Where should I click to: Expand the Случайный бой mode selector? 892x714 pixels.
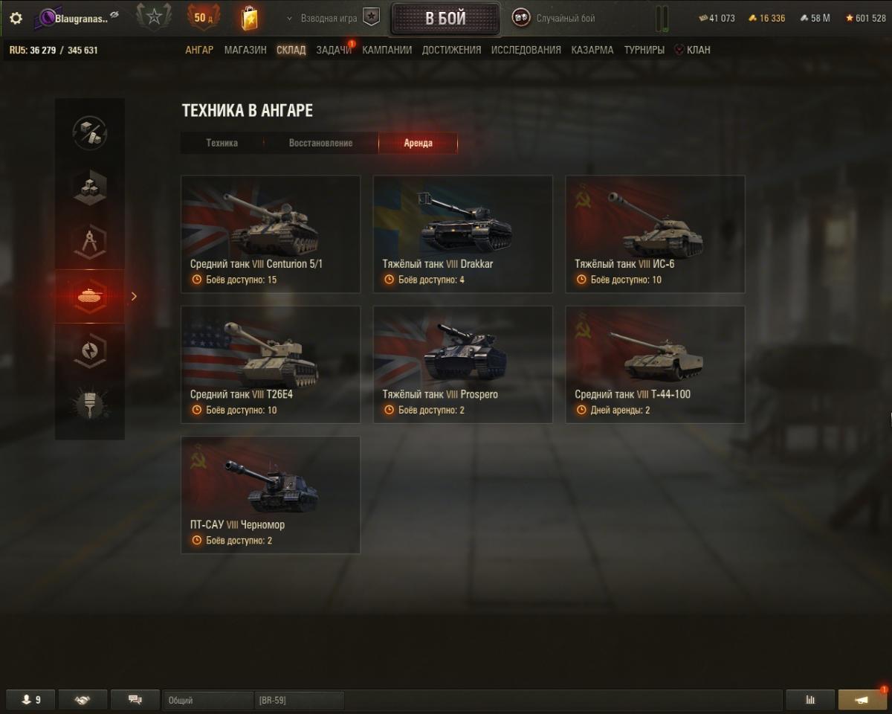[x=555, y=19]
